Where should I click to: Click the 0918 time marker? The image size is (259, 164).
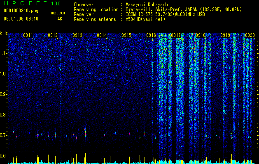tap(201, 35)
